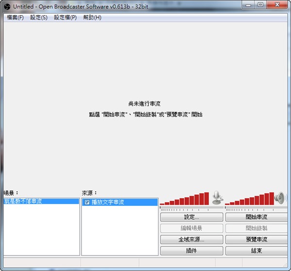
Task: Click the 設定... button
Action: pyautogui.click(x=192, y=217)
